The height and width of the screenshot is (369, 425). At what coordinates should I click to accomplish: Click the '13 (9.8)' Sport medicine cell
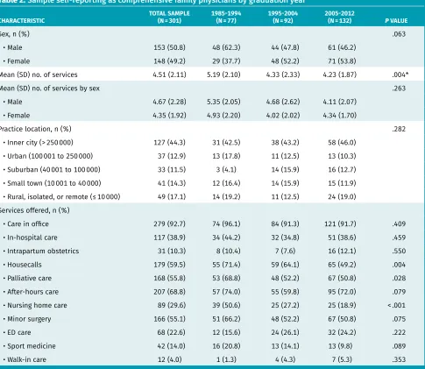point(342,346)
